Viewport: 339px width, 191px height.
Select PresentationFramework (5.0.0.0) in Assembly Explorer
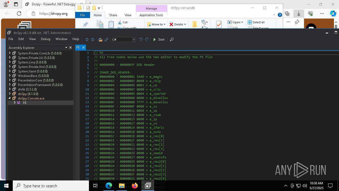pyautogui.click(x=40, y=85)
